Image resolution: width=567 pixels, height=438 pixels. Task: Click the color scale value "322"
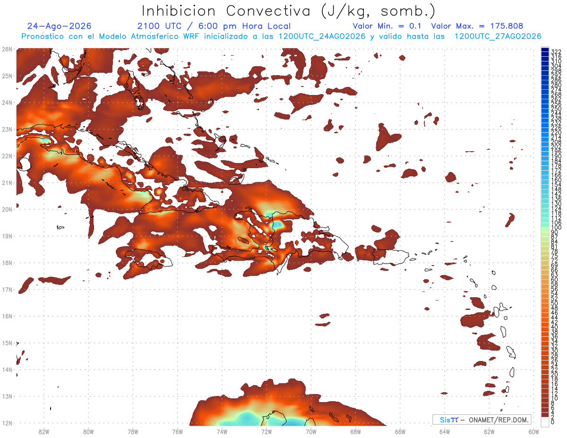(x=556, y=52)
